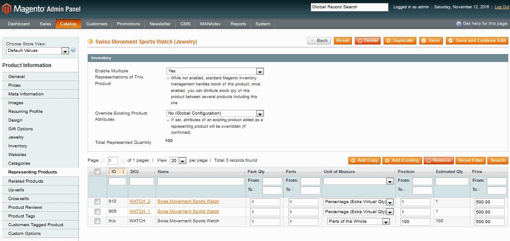
Task: Go to next page arrow in grid pager
Action: coord(122,161)
